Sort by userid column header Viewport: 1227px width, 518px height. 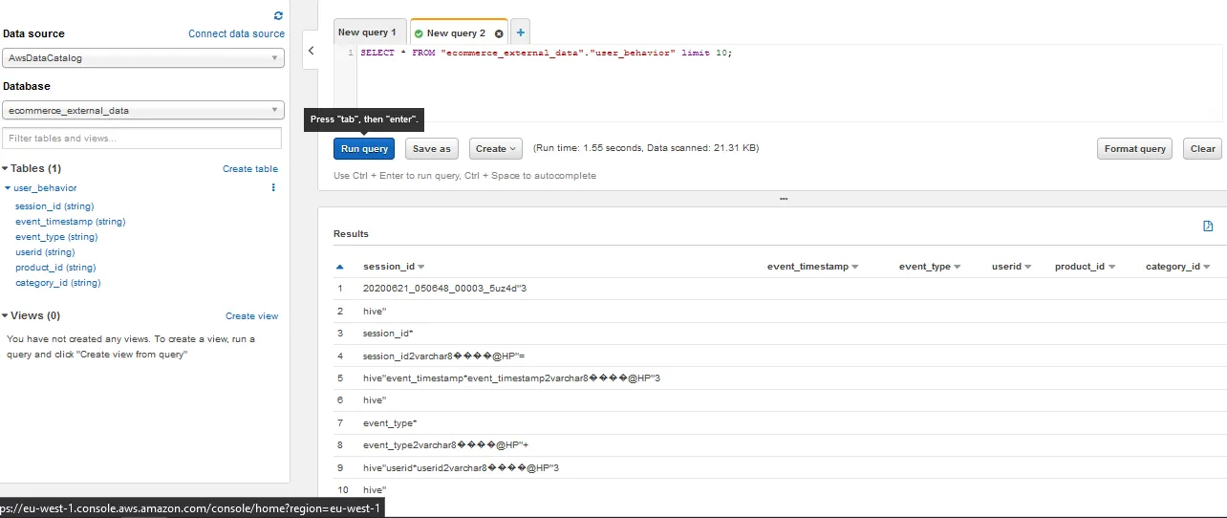[1012, 267]
